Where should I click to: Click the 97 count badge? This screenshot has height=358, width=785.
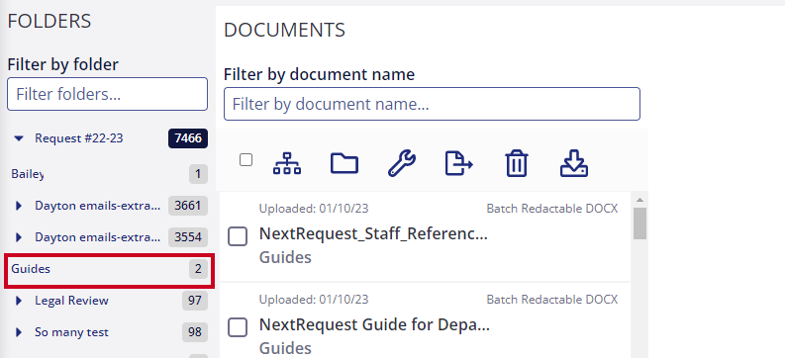(195, 301)
